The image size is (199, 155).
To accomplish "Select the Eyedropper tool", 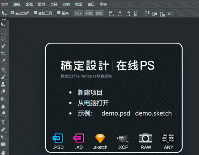I will click(x=3, y=61).
